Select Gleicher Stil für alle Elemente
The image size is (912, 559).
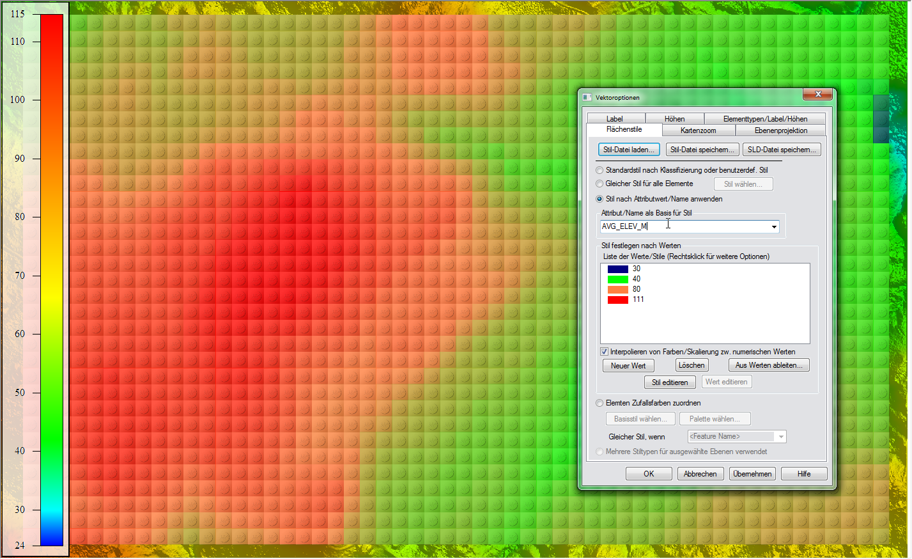pyautogui.click(x=599, y=184)
